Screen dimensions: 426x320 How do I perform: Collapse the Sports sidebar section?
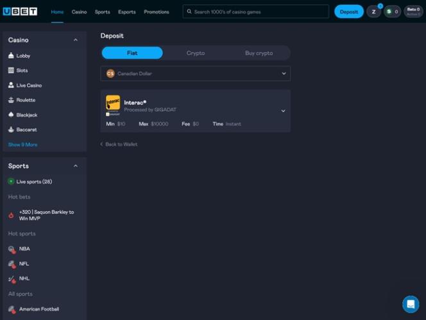click(x=75, y=166)
